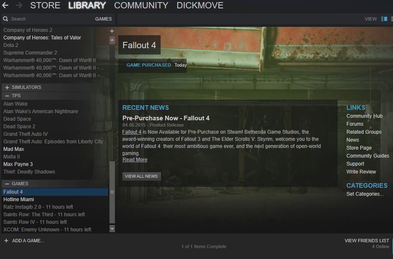Viewport: 393px width, 259px height.
Task: Select Mad Max in the list
Action: (x=14, y=149)
